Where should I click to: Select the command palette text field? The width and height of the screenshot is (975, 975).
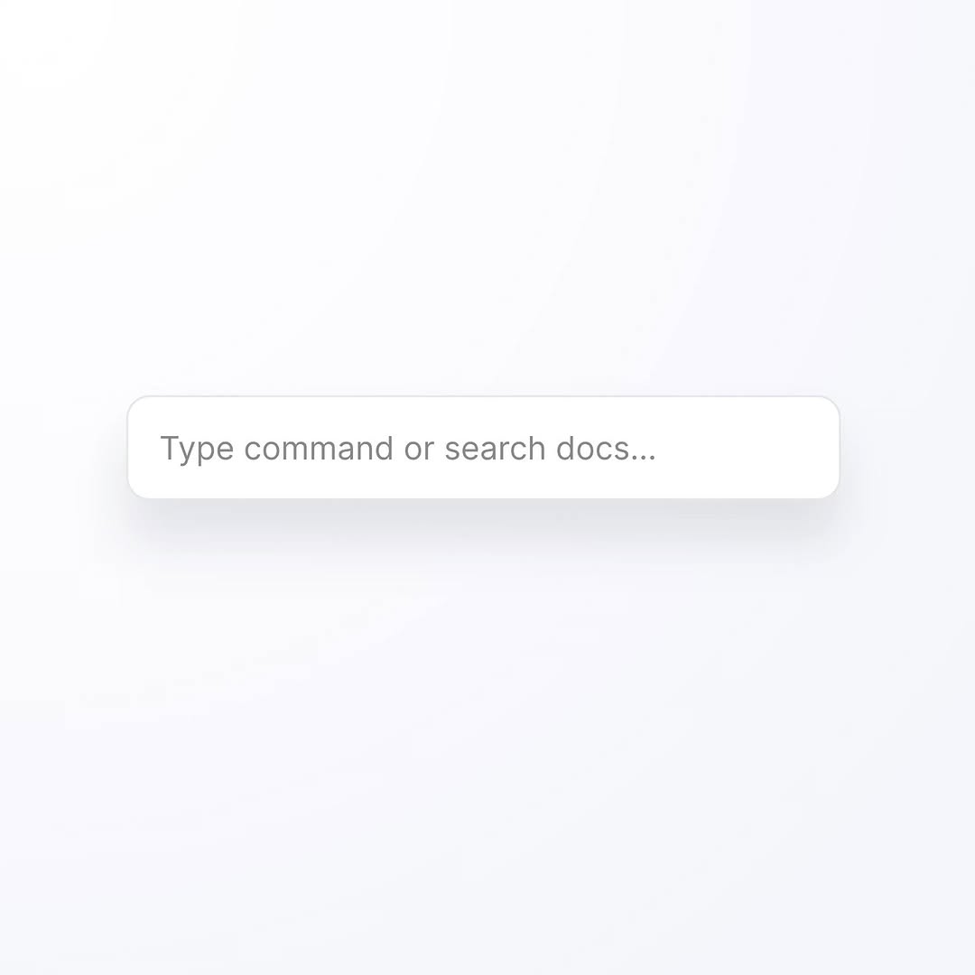click(x=483, y=447)
